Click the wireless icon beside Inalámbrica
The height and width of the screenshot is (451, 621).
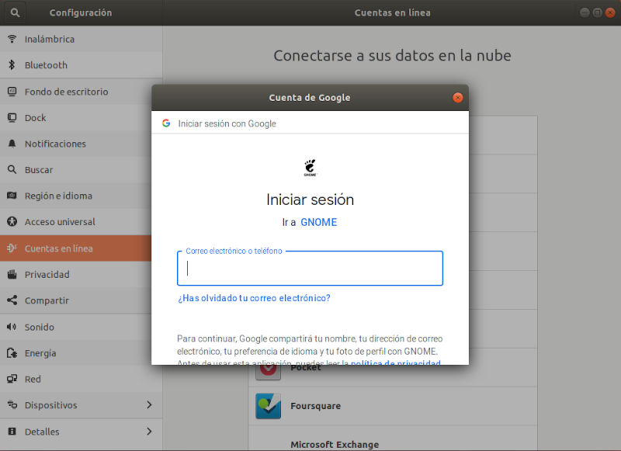coord(12,39)
